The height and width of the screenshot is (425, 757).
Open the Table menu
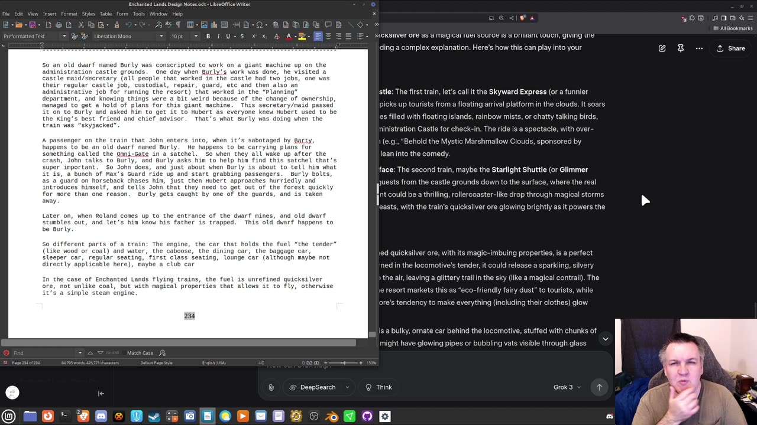[x=105, y=14]
